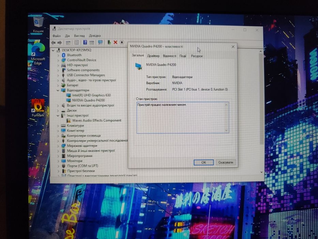This screenshot has width=318, height=239.
Task: Click the NVIDIA manufacturer value
Action: point(177,83)
